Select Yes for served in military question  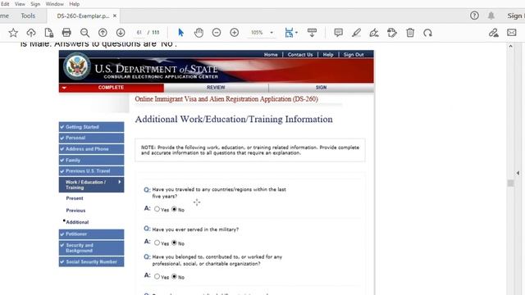point(157,243)
